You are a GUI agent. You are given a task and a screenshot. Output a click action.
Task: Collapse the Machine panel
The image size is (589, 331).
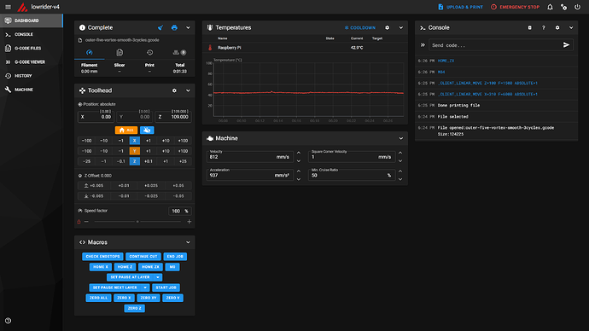401,138
